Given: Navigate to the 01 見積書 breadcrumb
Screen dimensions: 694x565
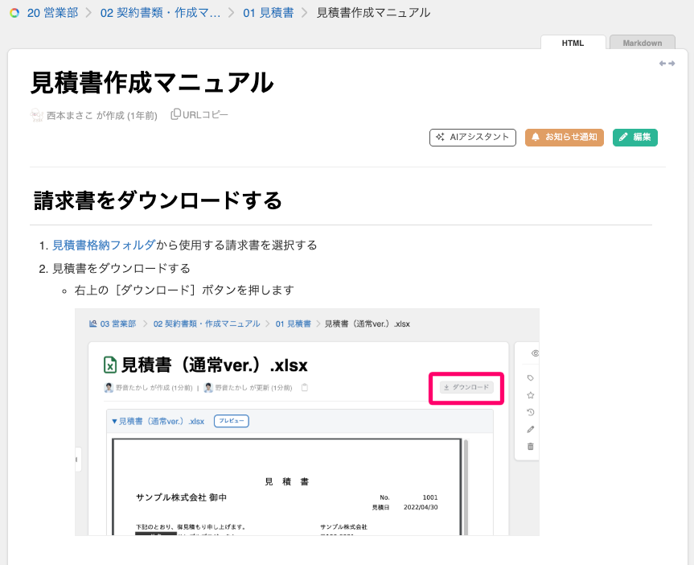Looking at the screenshot, I should [268, 13].
